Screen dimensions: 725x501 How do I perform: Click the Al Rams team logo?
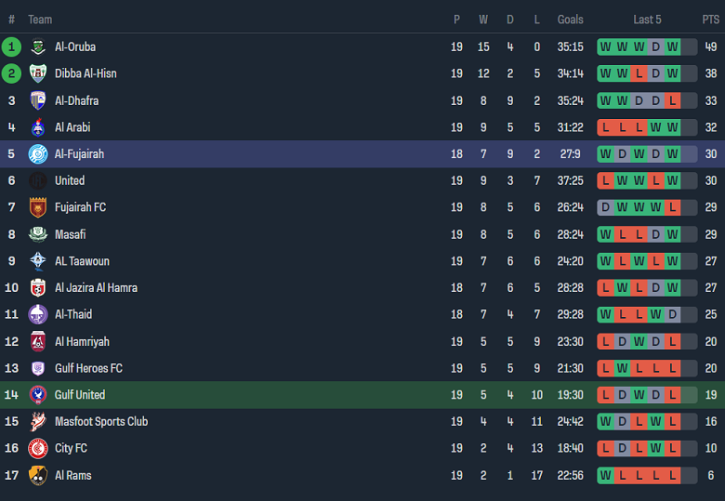coord(38,475)
